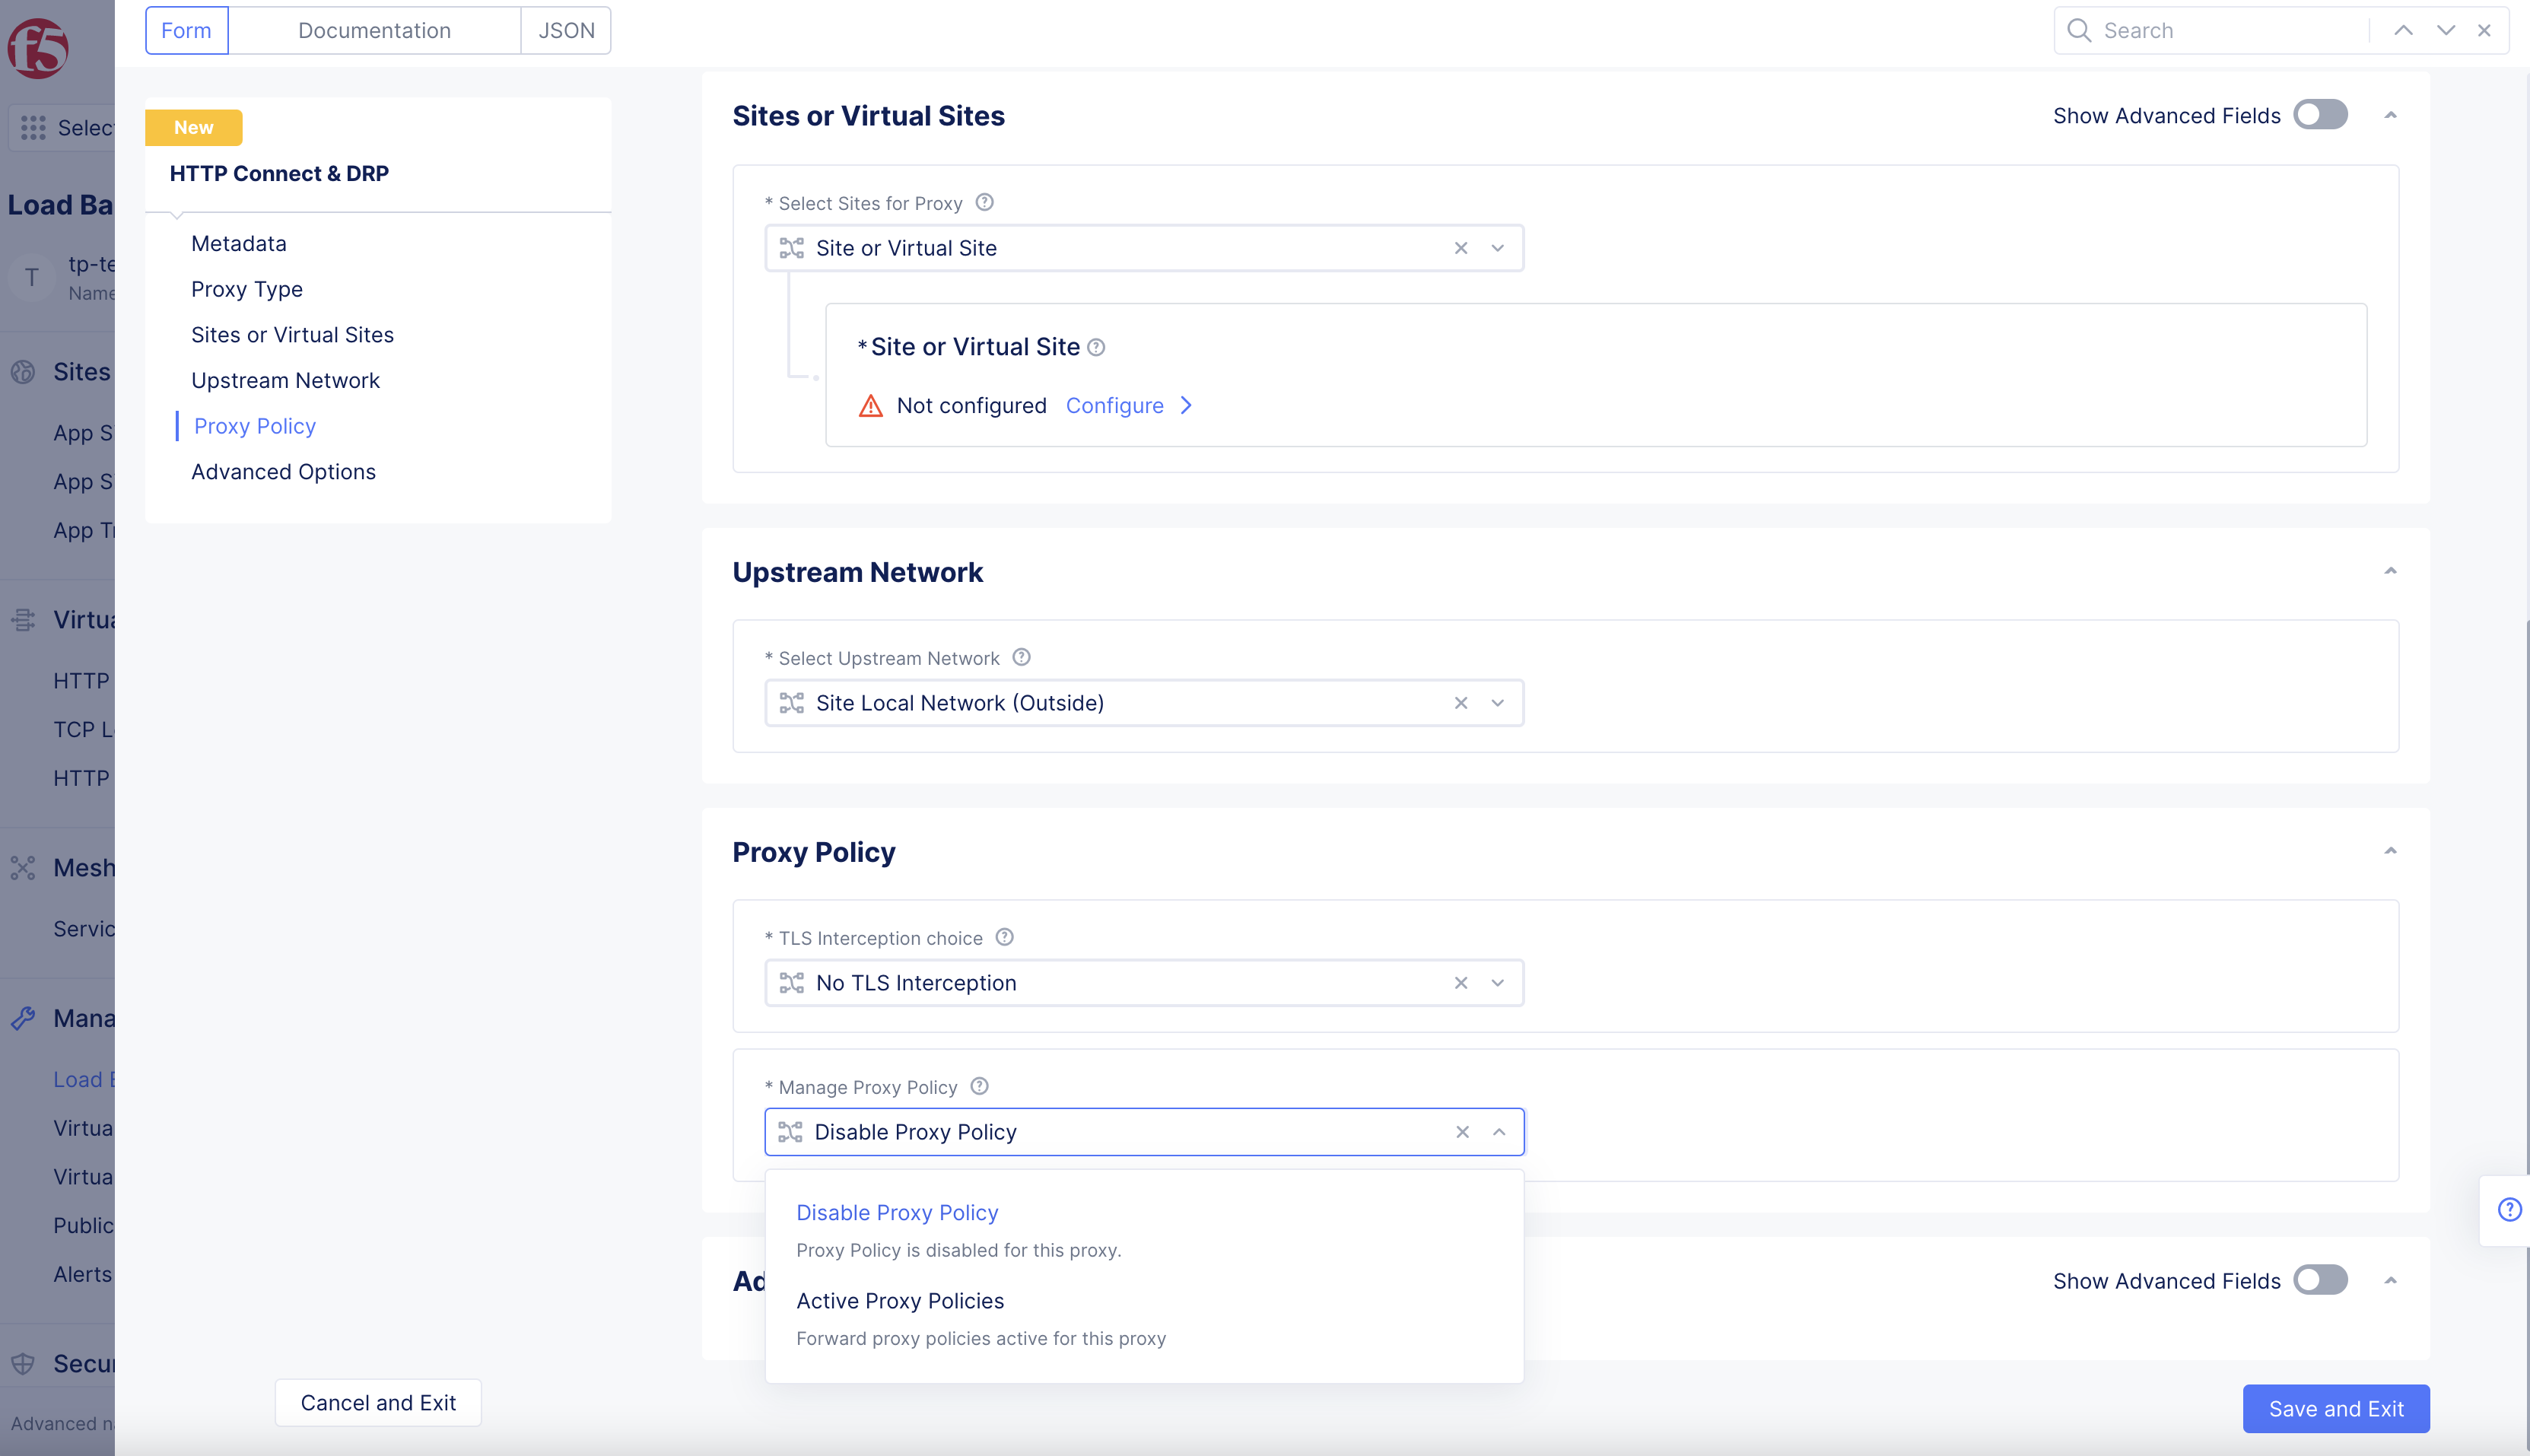Image resolution: width=2530 pixels, height=1456 pixels.
Task: Click in the Search field
Action: point(2230,30)
